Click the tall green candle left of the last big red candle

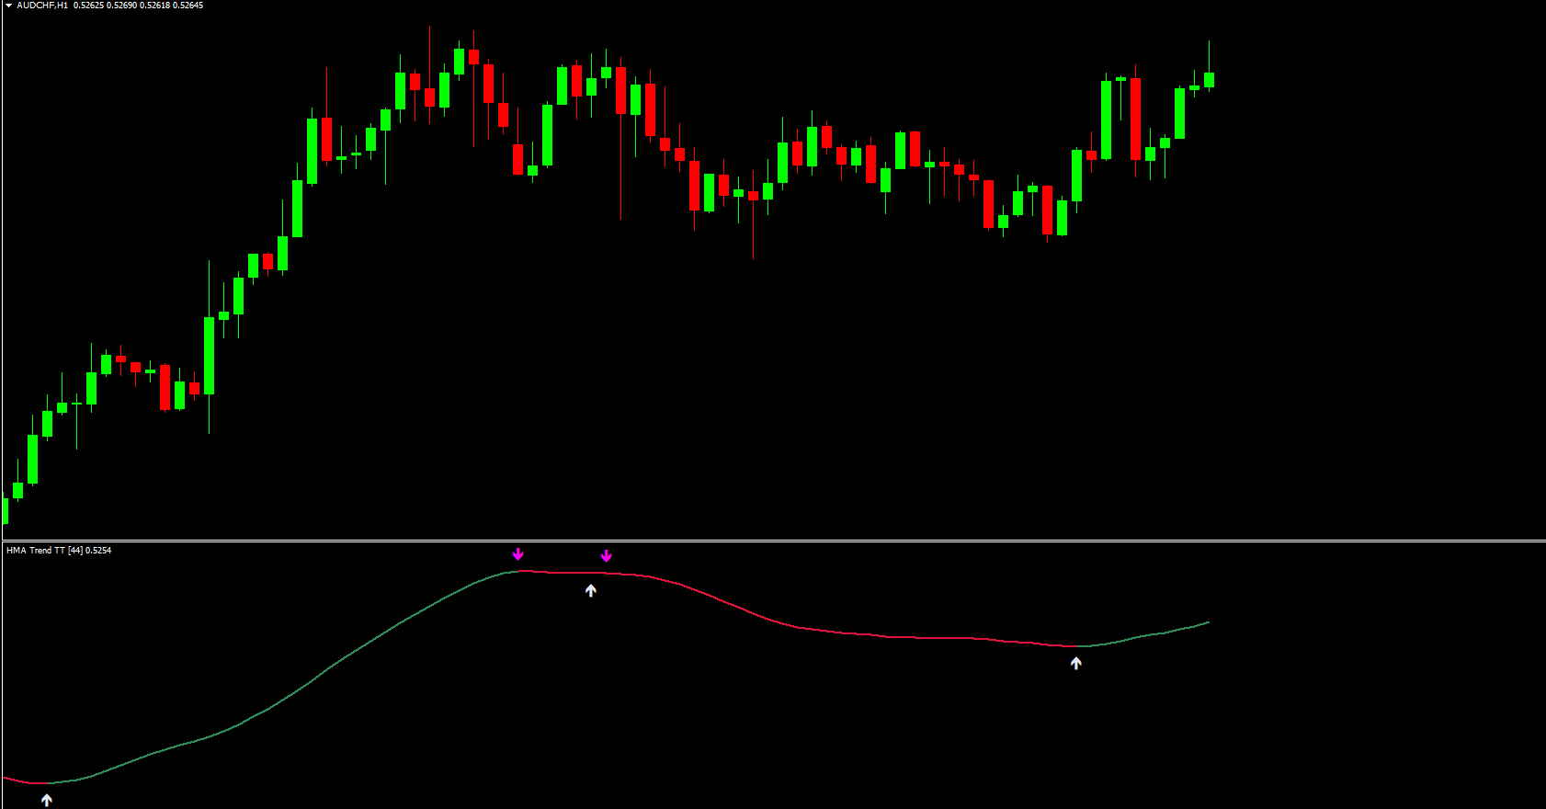(x=1107, y=120)
